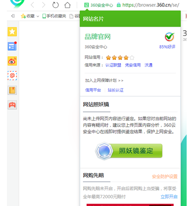Click the 照妖镜鉴定 green button
The height and width of the screenshot is (206, 194).
click(x=129, y=151)
